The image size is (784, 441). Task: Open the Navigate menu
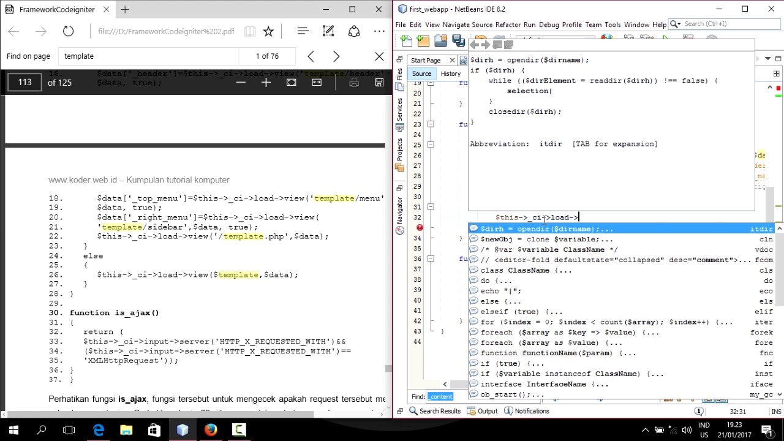[x=456, y=24]
